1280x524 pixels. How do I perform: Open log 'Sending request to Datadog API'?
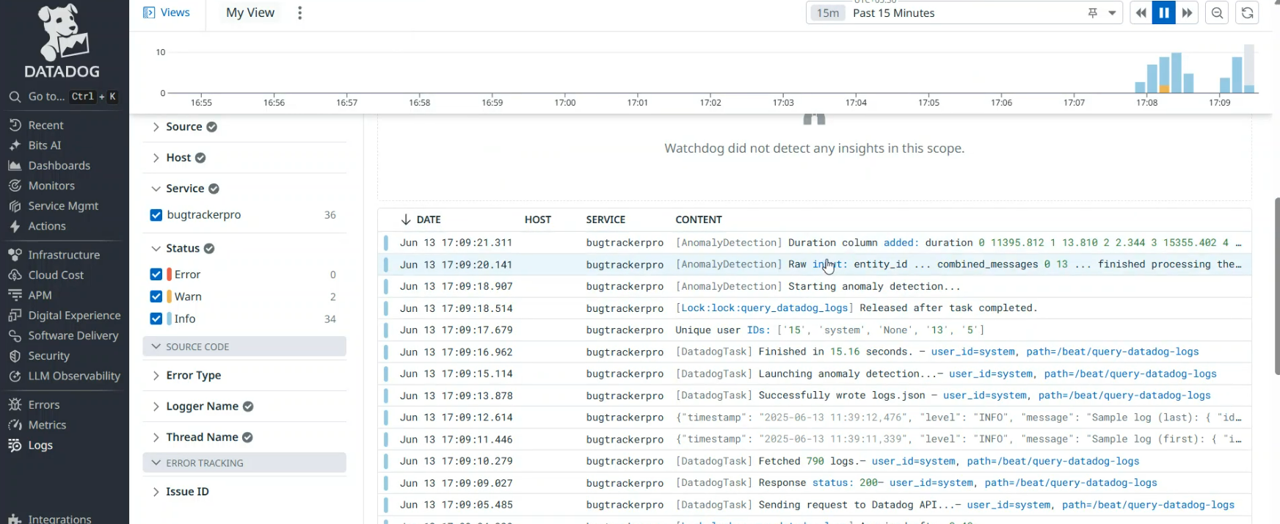815,505
